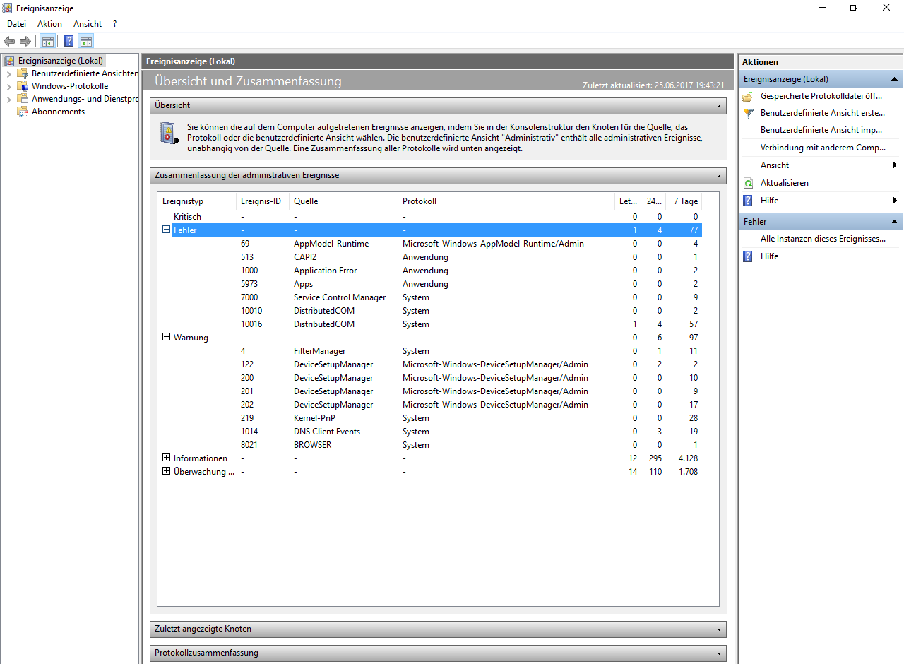Click Hilfe icon under Ereignisanzeige (Lokal) actions
904x664 pixels.
[x=749, y=201]
